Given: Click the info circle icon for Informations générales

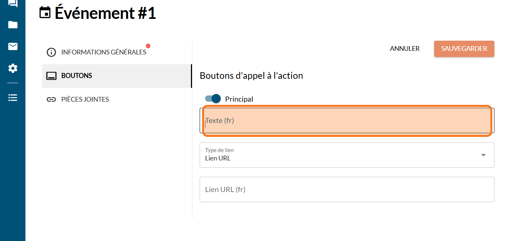Looking at the screenshot, I should 52,52.
